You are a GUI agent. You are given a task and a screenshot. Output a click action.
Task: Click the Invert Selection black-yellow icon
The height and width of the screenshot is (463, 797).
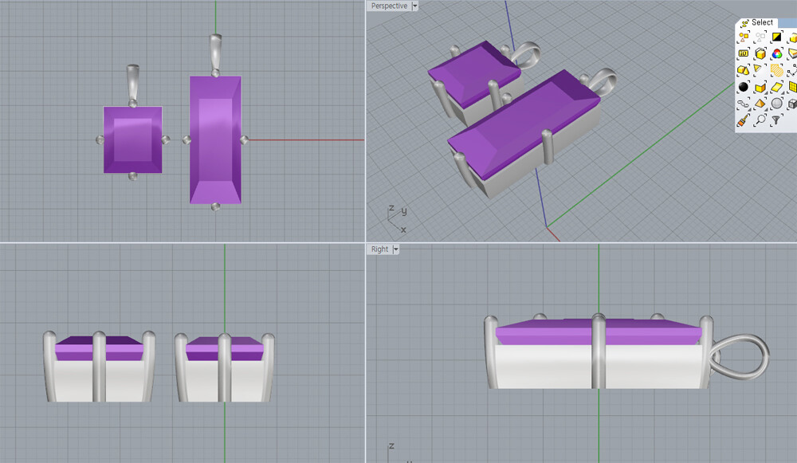tap(776, 37)
